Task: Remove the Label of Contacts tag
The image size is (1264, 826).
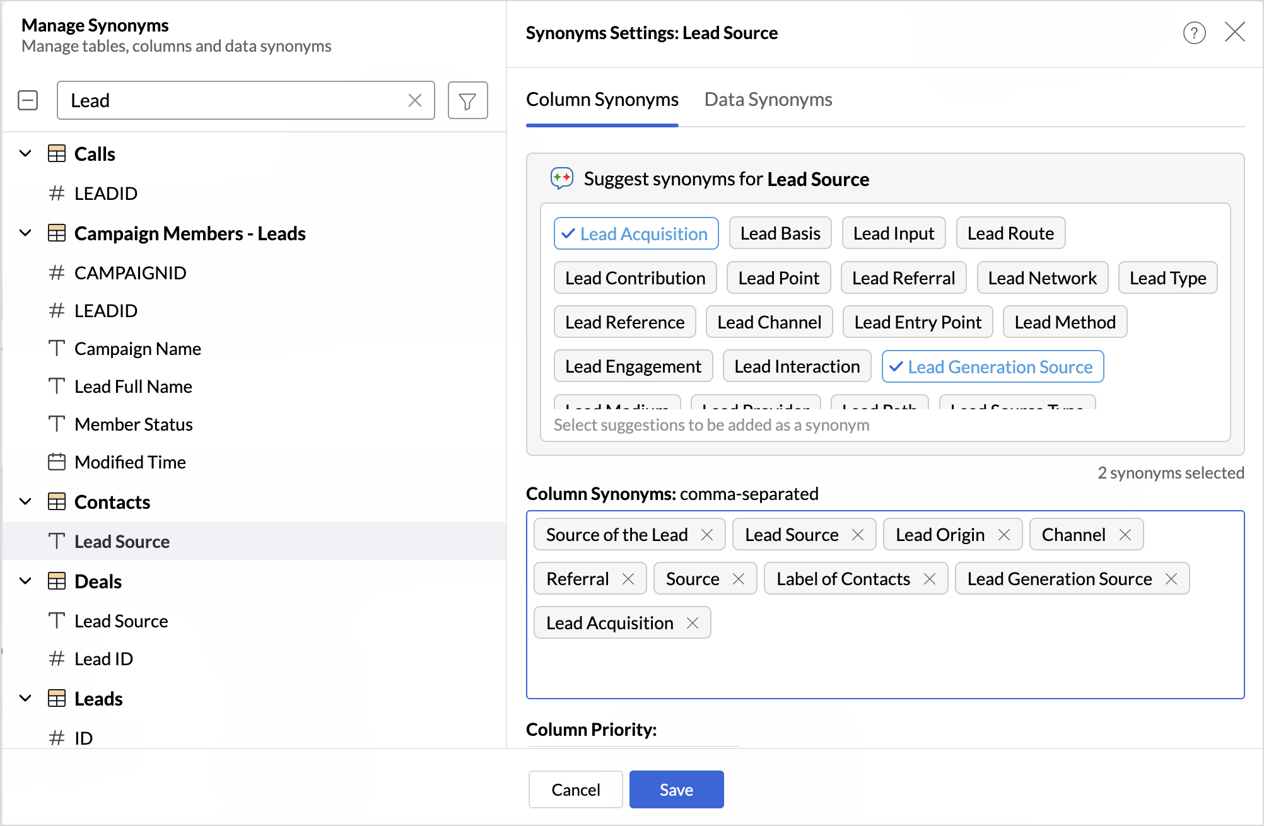Action: [x=930, y=579]
